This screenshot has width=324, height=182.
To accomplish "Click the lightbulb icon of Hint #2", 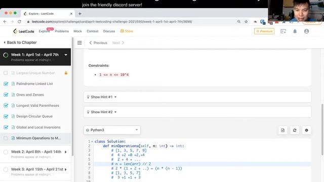I will (88, 112).
